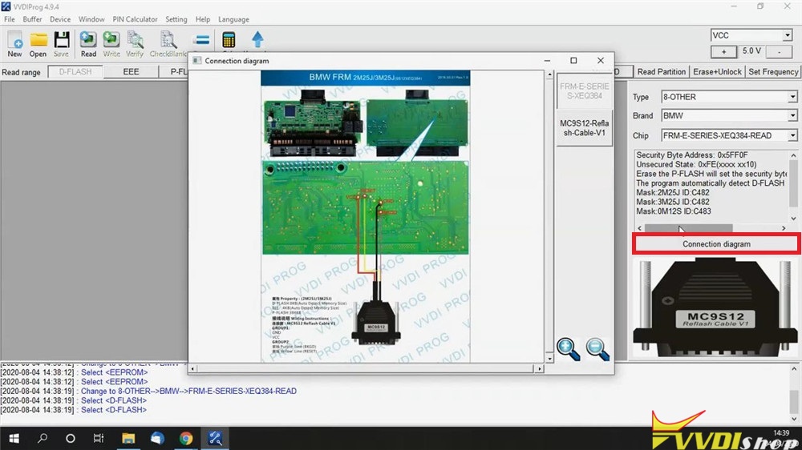Click the Verify toolbar icon
The image size is (802, 450).
coord(135,44)
